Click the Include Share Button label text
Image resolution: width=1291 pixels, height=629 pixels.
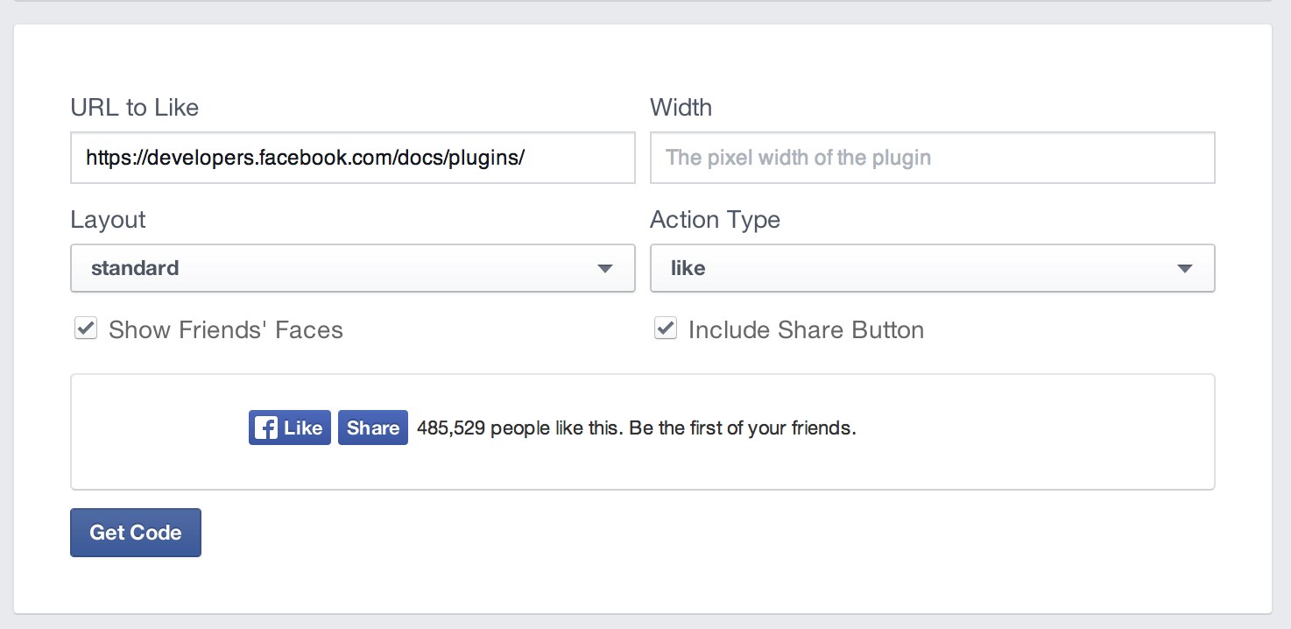coord(806,330)
